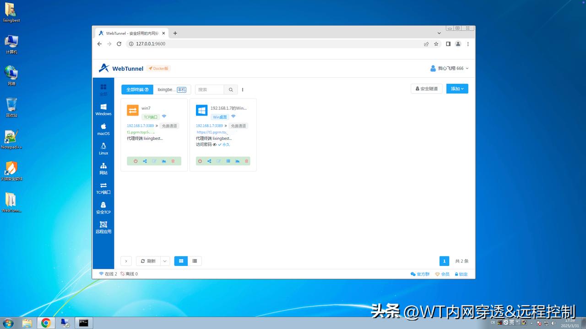The height and width of the screenshot is (329, 586).
Task: Reveal the access password with eye icon
Action: point(215,144)
